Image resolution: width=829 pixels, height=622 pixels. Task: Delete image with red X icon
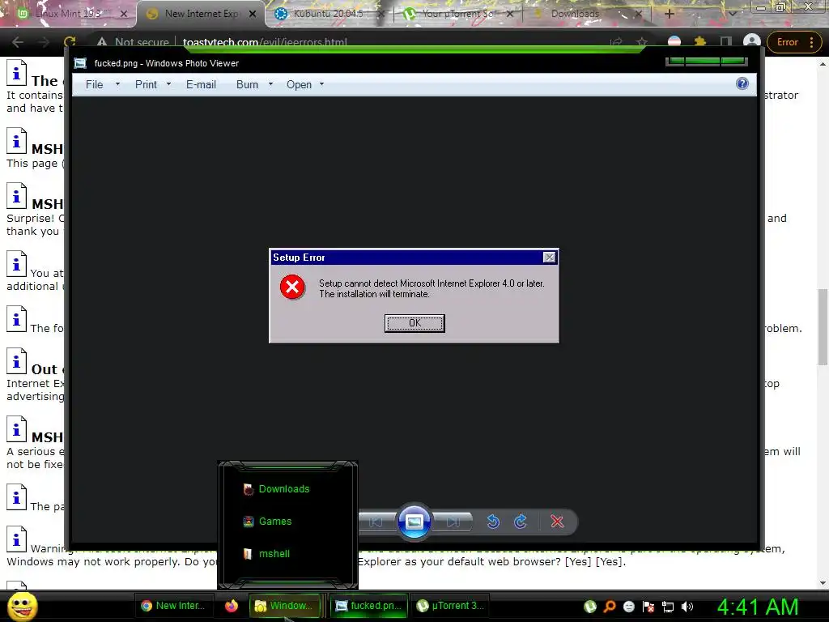(x=557, y=522)
